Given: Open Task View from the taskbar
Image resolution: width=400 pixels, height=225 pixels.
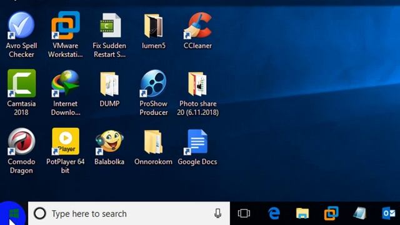Looking at the screenshot, I should pos(244,213).
